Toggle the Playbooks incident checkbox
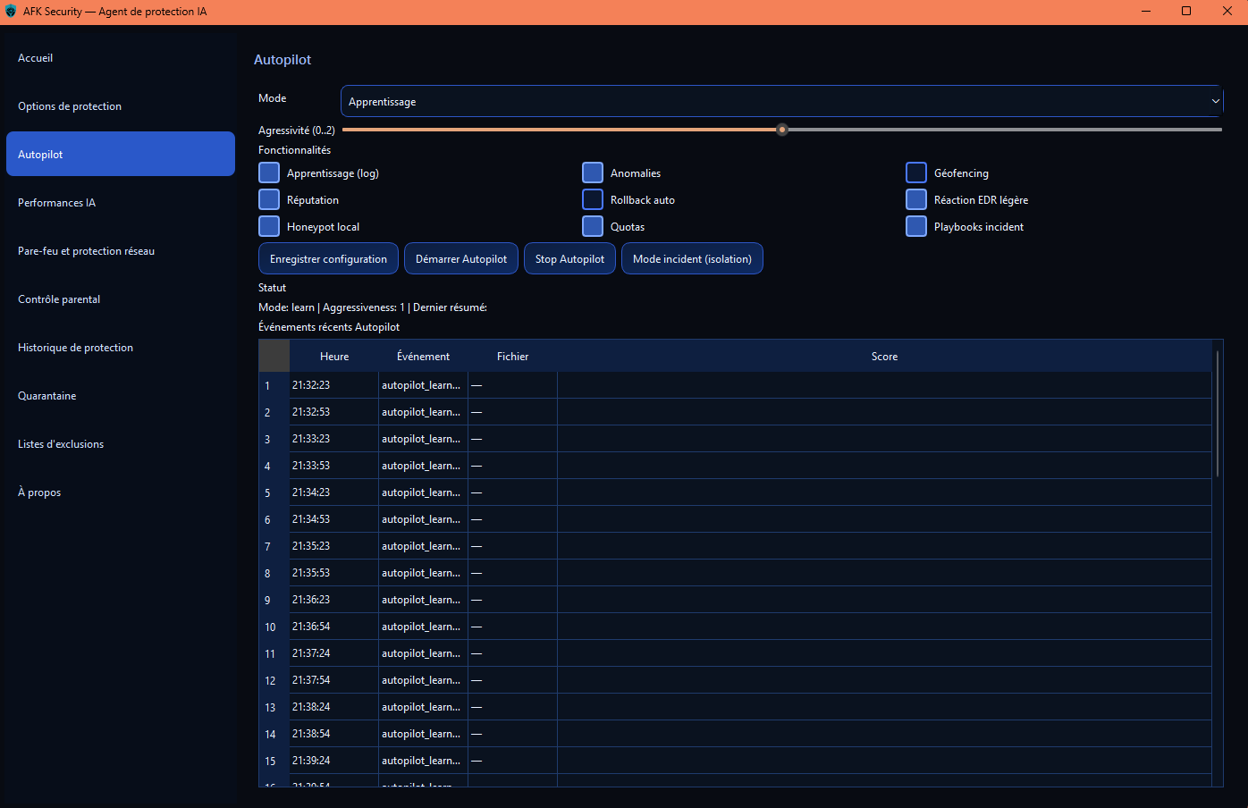This screenshot has height=808, width=1248. pos(916,226)
